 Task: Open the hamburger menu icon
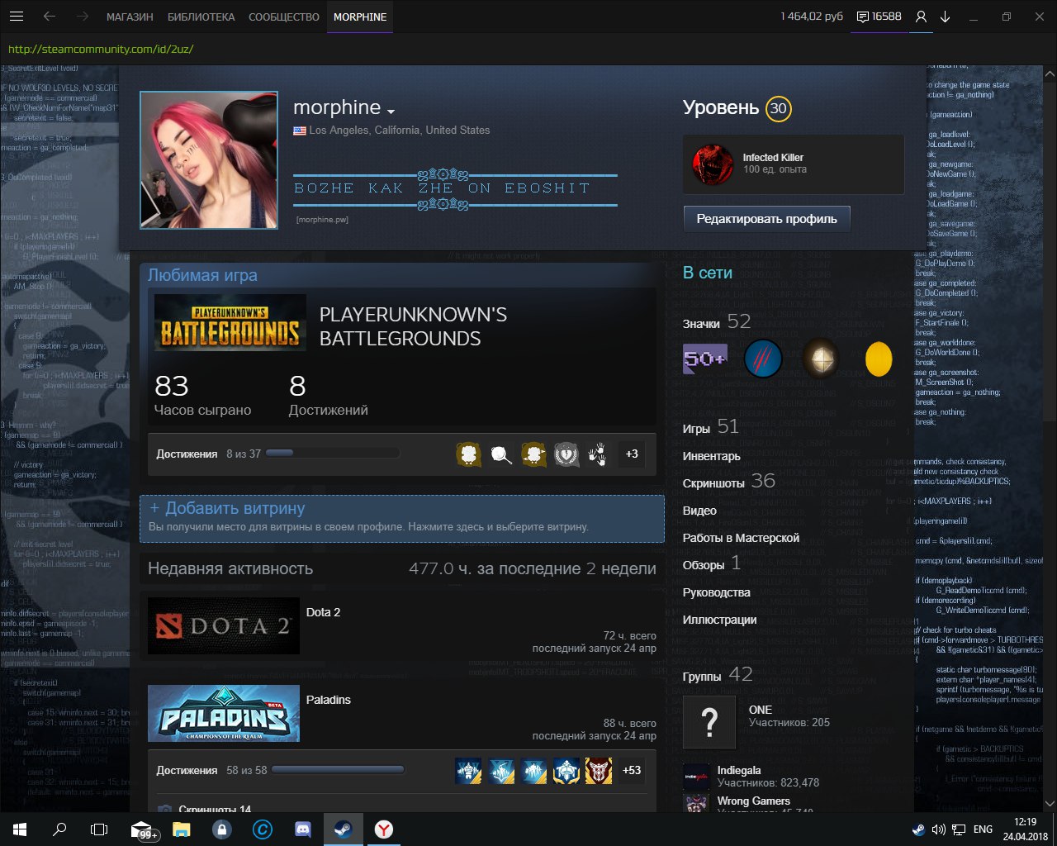coord(17,17)
